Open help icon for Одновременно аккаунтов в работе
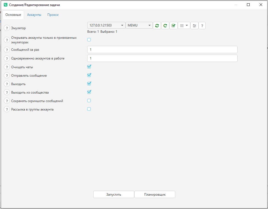This screenshot has height=209, width=268. [x=7, y=58]
